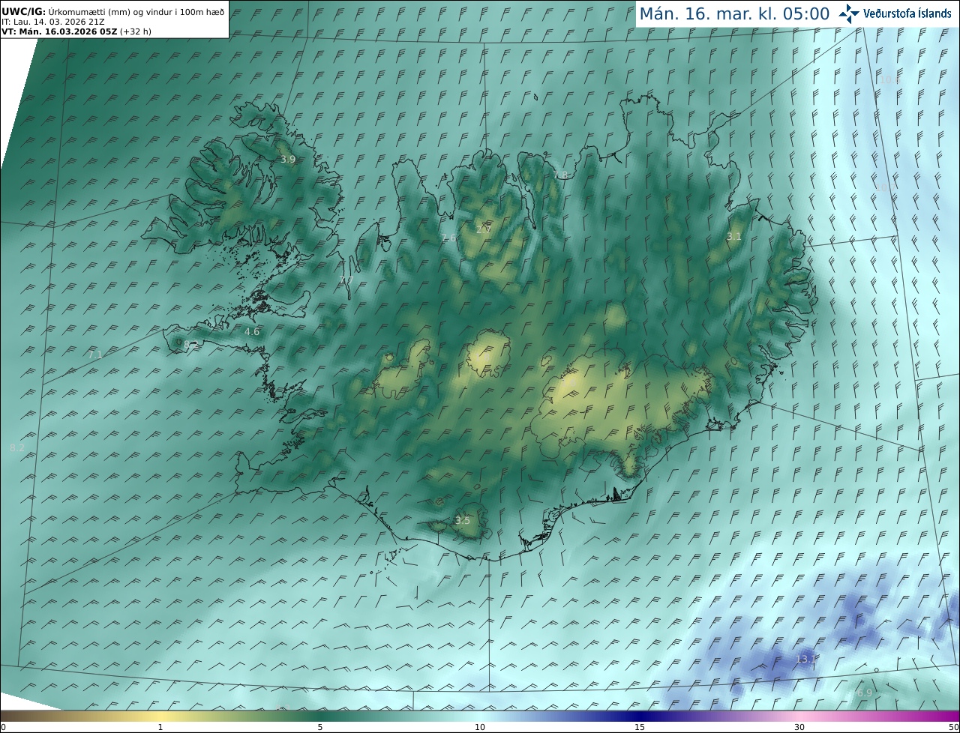This screenshot has width=960, height=733.
Task: Click the 7.1 value west of Iceland
Action: click(95, 355)
